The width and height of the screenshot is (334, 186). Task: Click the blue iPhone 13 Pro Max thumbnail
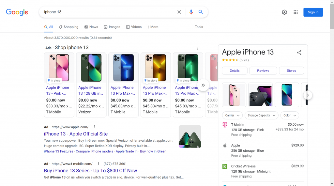coord(123,68)
